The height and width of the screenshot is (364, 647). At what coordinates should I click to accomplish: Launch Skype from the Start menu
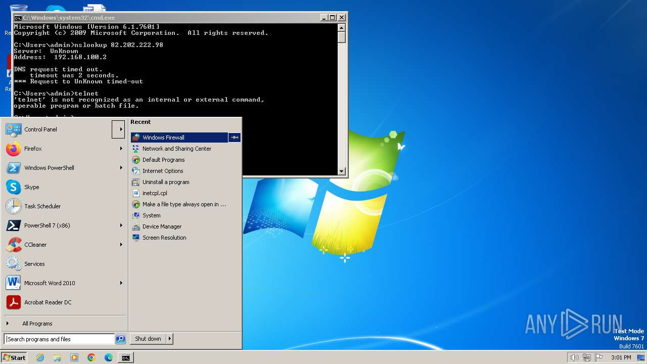tap(63, 187)
